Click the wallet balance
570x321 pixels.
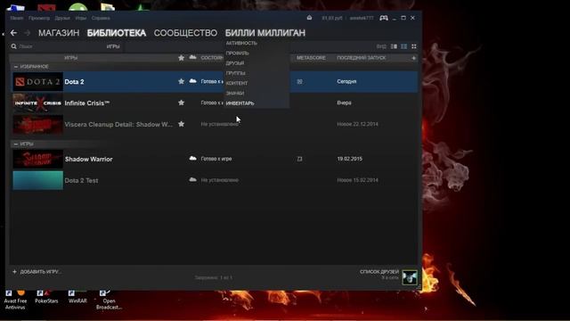(x=332, y=18)
